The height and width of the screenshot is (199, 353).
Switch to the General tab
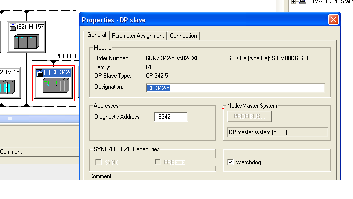click(x=97, y=35)
